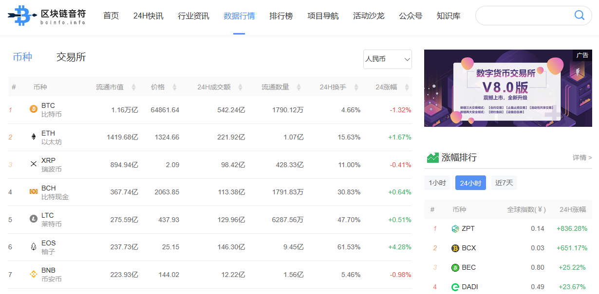Sort by 24涨幅 column arrows
This screenshot has height=294, width=599.
pyautogui.click(x=407, y=87)
